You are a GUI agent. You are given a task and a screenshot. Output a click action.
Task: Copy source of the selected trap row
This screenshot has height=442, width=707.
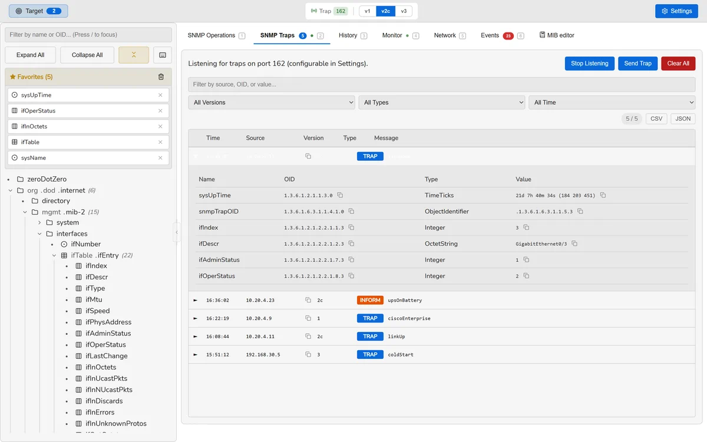308,156
